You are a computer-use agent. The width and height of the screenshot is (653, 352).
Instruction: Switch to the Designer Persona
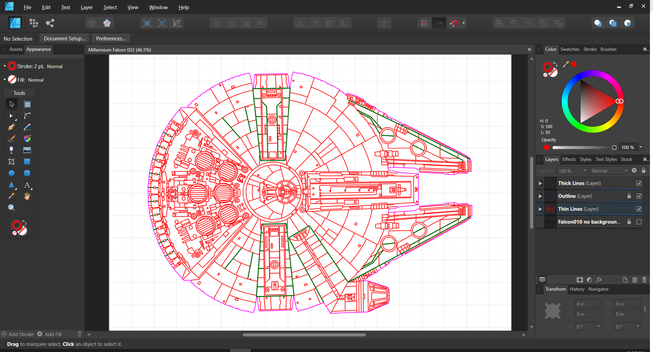pyautogui.click(x=15, y=23)
